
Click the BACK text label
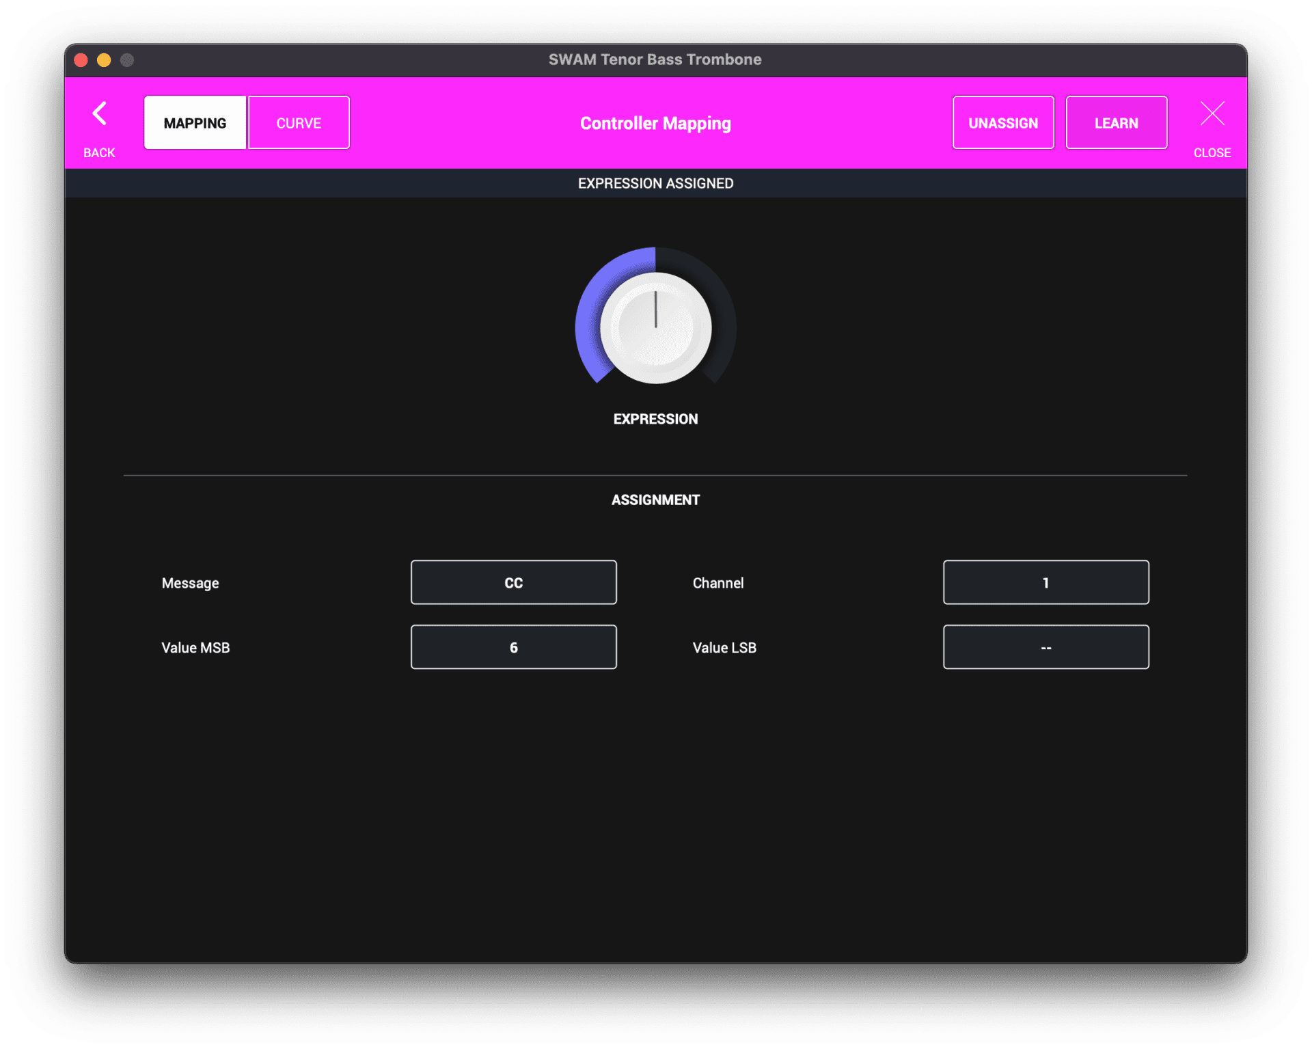tap(99, 153)
